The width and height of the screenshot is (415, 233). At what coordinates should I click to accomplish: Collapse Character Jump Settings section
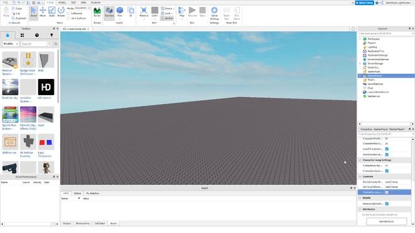[x=360, y=160]
